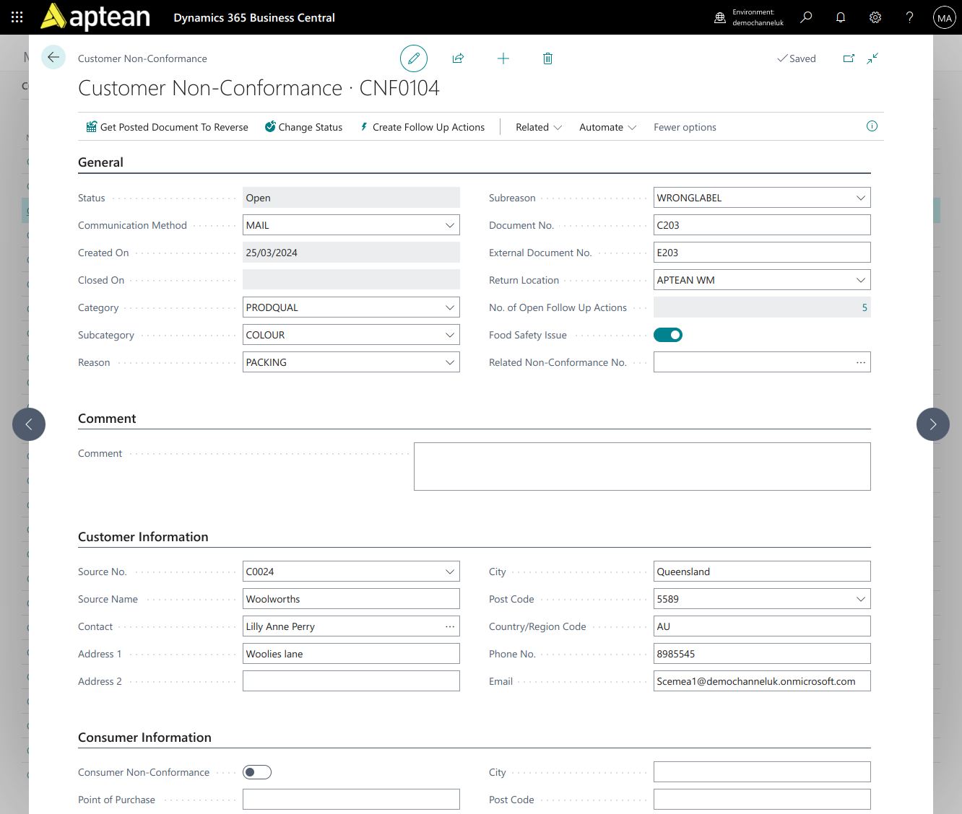Open the search magnifier in header
This screenshot has height=814, width=962.
coord(806,17)
